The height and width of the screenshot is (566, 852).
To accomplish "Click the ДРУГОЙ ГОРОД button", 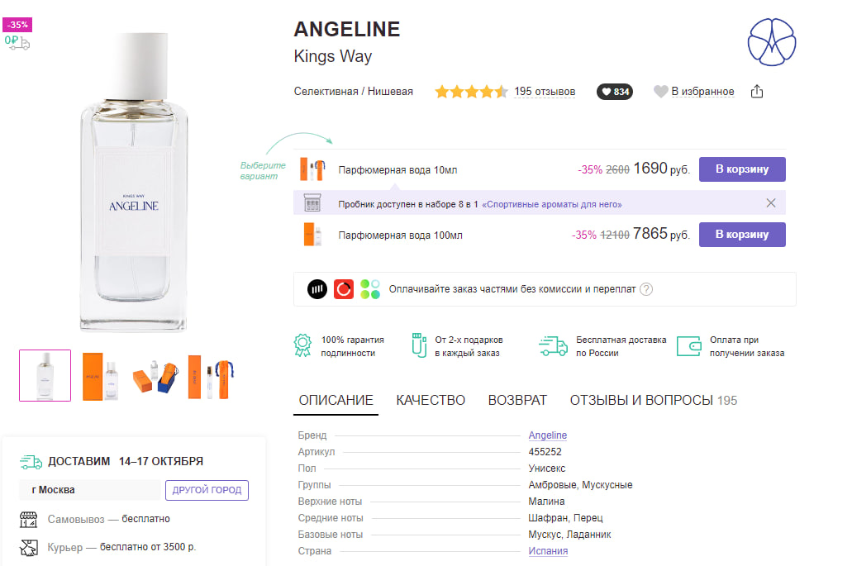I will click(x=207, y=490).
